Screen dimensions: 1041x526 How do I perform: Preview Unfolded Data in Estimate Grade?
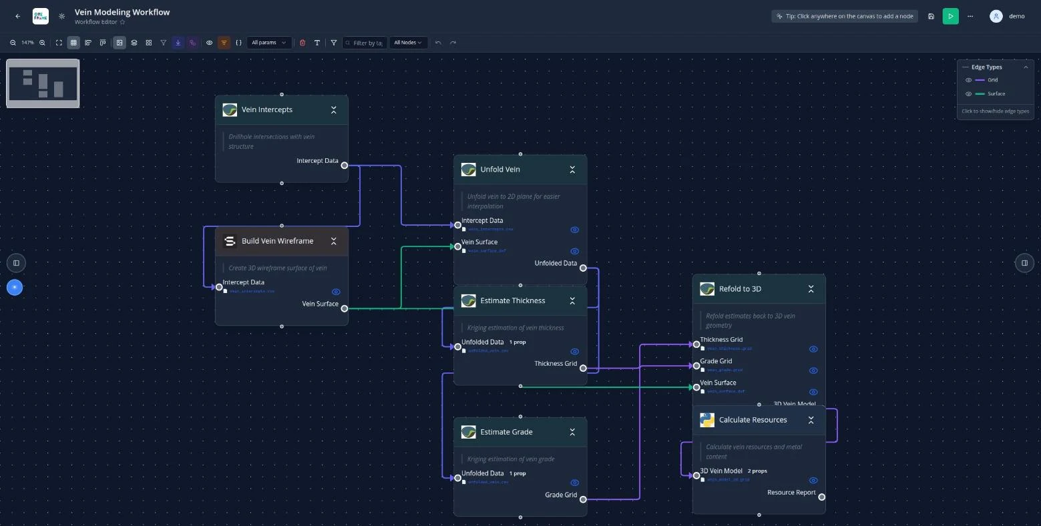tap(575, 483)
